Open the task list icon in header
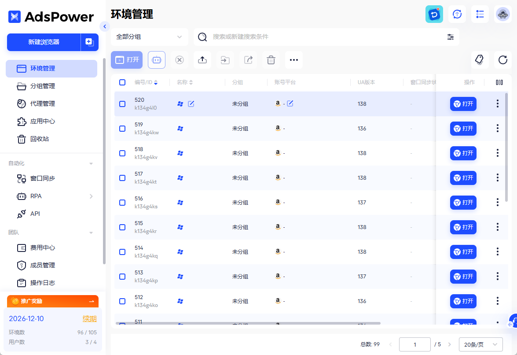 480,14
